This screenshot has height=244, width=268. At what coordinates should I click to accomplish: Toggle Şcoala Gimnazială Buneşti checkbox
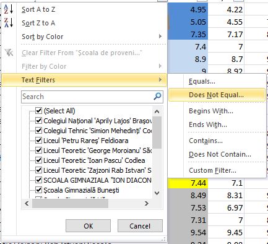point(39,190)
